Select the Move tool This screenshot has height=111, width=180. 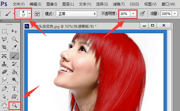(14, 31)
